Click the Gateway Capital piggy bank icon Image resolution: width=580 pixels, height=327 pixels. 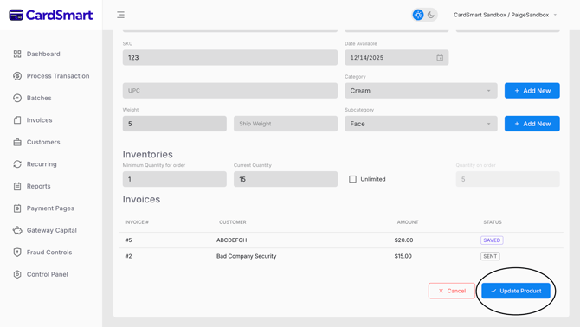point(17,231)
